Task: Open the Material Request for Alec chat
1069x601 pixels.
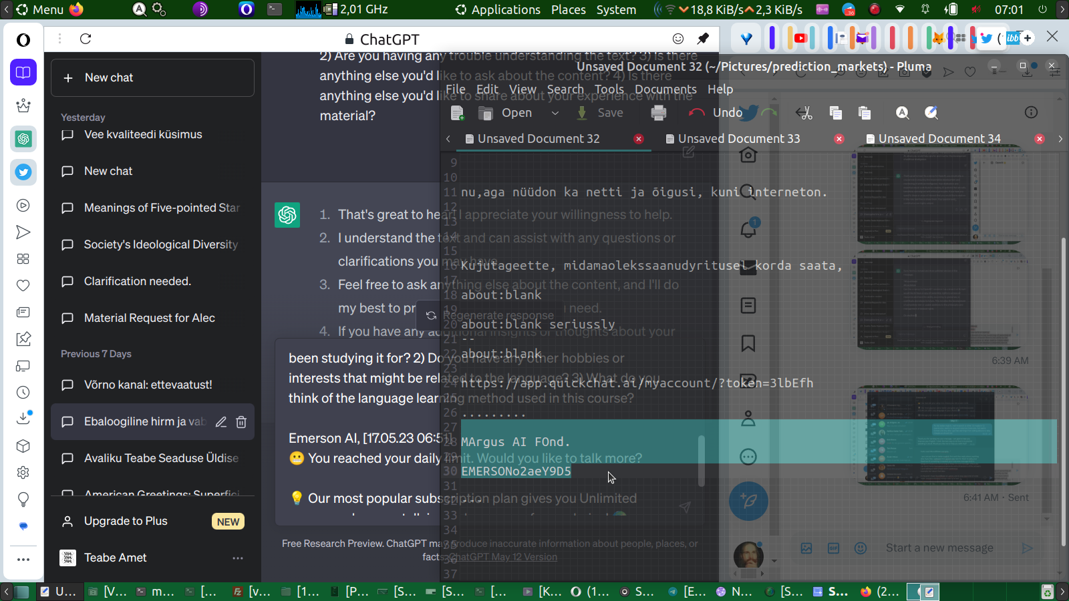Action: tap(152, 319)
